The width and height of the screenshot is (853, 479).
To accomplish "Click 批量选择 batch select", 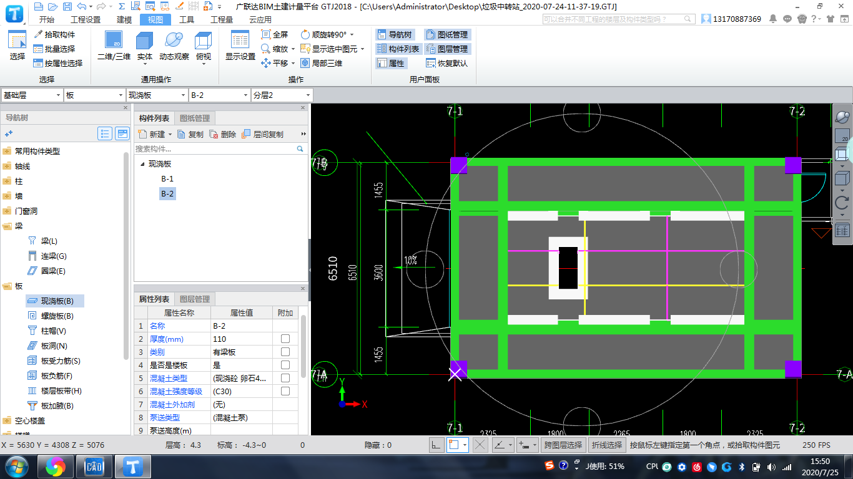I will coord(54,49).
